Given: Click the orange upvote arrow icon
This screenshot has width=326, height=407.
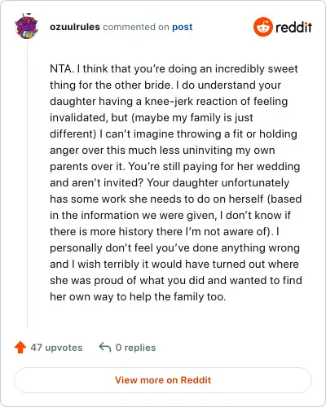Looking at the screenshot, I should [20, 348].
